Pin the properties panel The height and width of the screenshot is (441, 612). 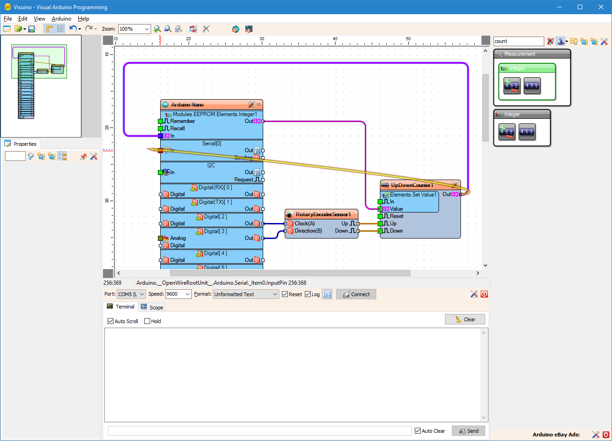pyautogui.click(x=83, y=156)
